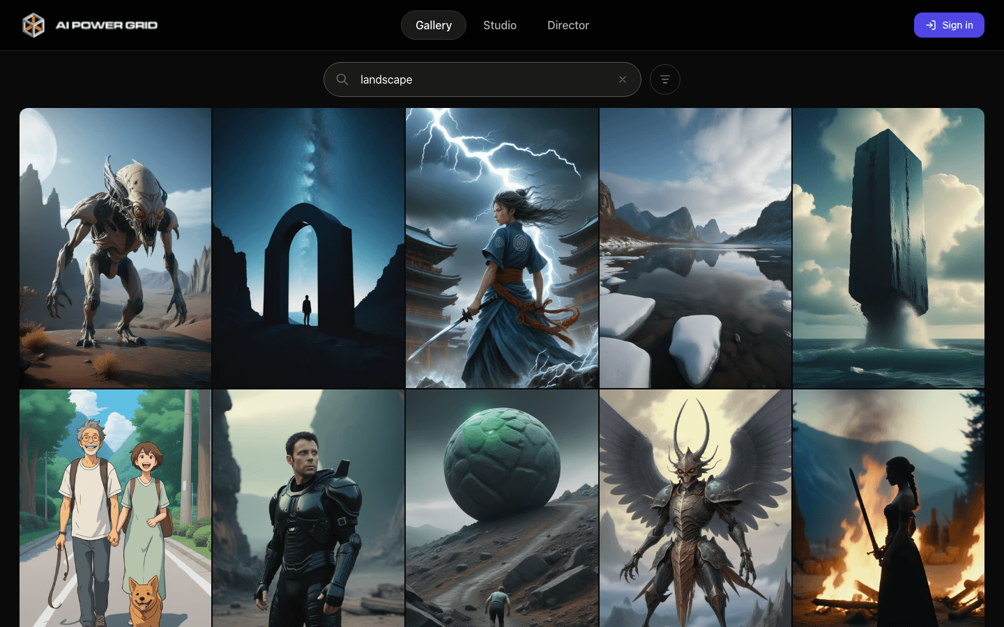Click the AI Power Grid cube logo

click(x=33, y=25)
